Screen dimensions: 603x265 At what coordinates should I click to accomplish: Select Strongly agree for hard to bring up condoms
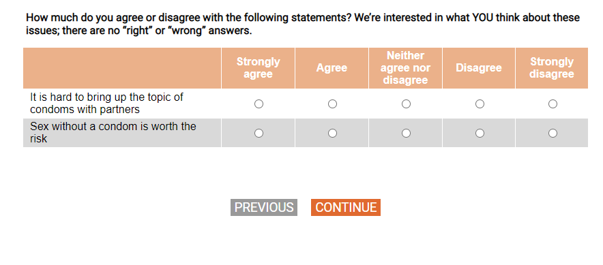pos(259,104)
